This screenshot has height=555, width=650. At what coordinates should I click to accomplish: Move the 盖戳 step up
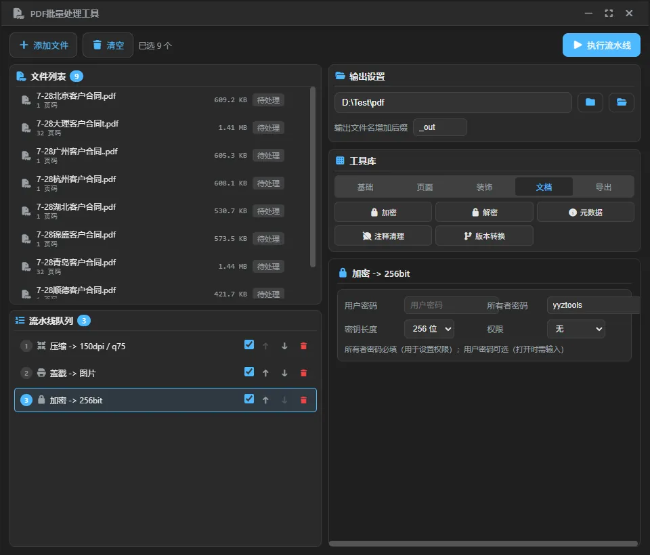click(265, 373)
